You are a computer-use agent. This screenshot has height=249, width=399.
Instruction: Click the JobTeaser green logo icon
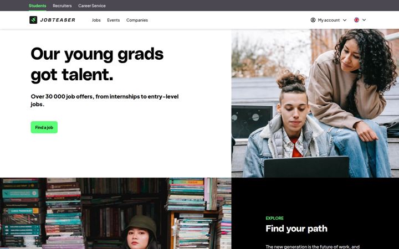pyautogui.click(x=33, y=20)
